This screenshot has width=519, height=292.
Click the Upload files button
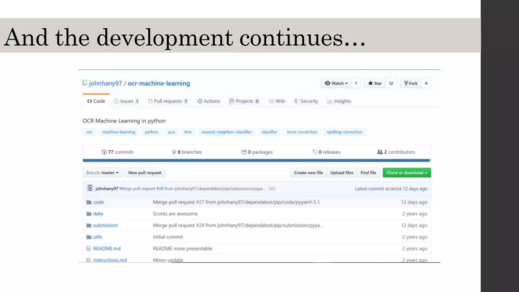click(342, 173)
